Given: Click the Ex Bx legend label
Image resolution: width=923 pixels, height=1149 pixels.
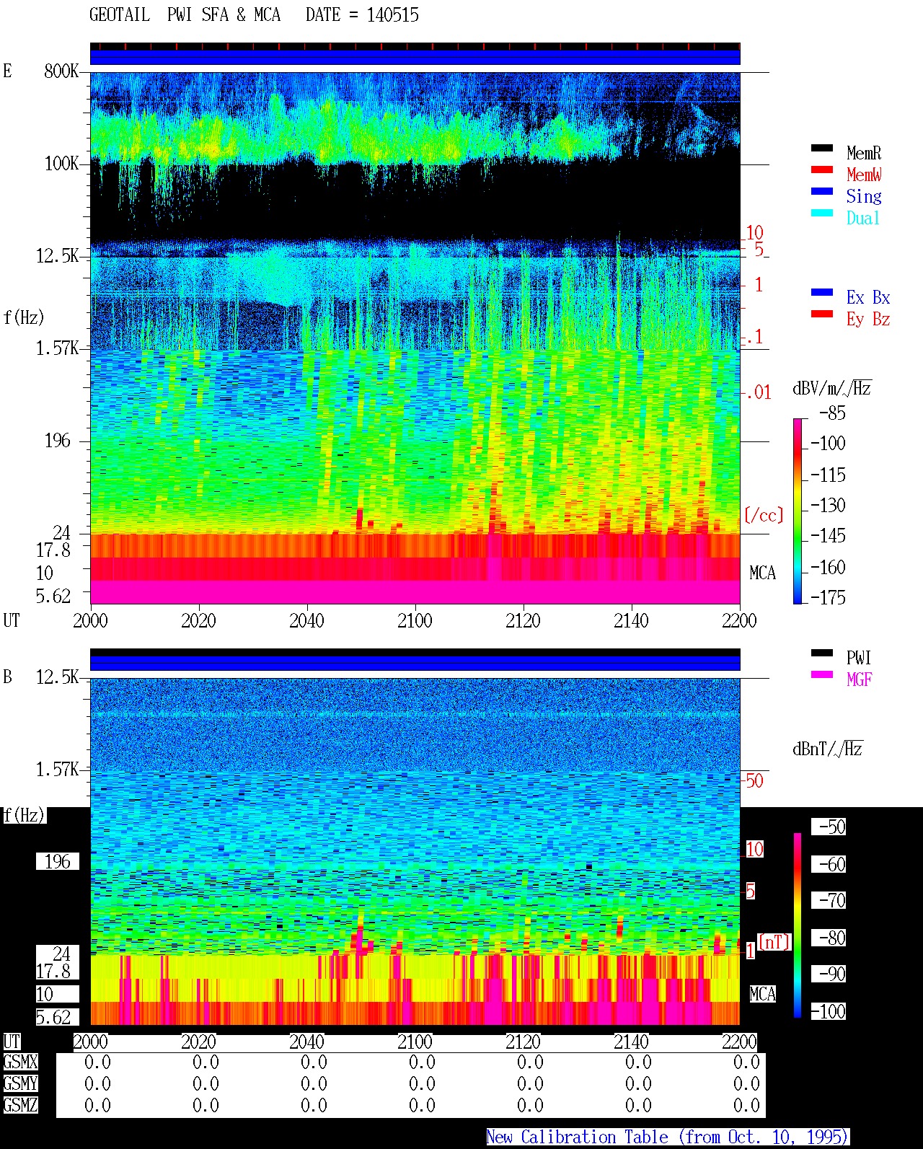Looking at the screenshot, I should (868, 297).
